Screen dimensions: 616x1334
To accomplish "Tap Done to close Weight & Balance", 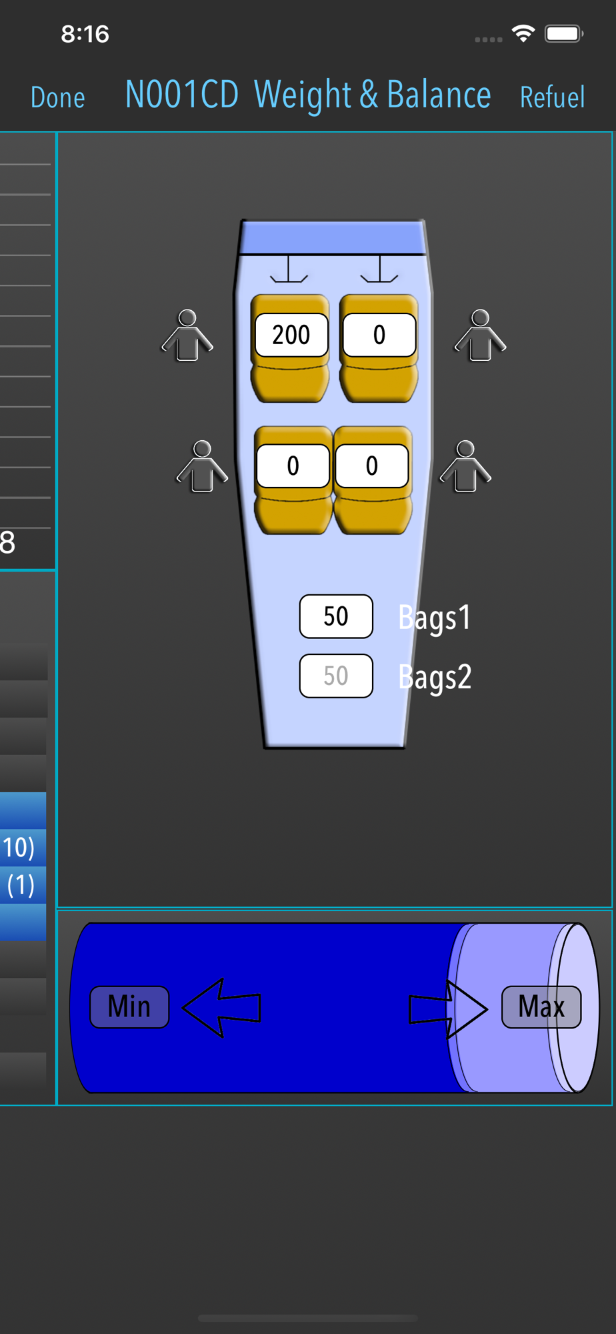I will (58, 97).
